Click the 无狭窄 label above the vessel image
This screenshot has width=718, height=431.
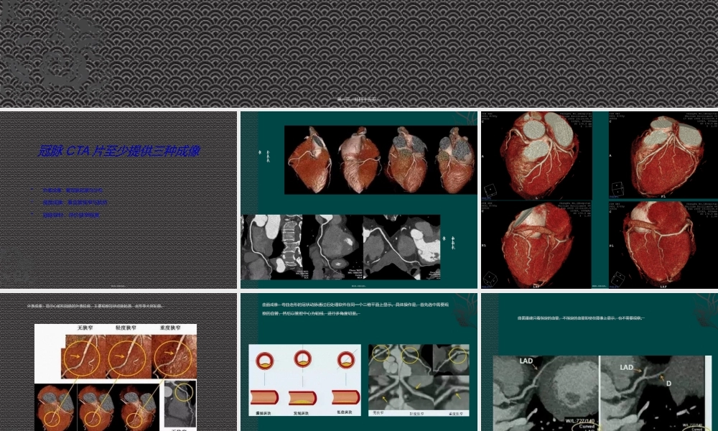88,328
